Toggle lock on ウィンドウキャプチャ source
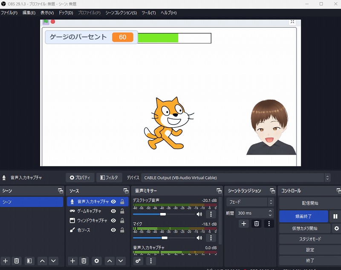Viewport: 341px width, 270px height. click(122, 221)
